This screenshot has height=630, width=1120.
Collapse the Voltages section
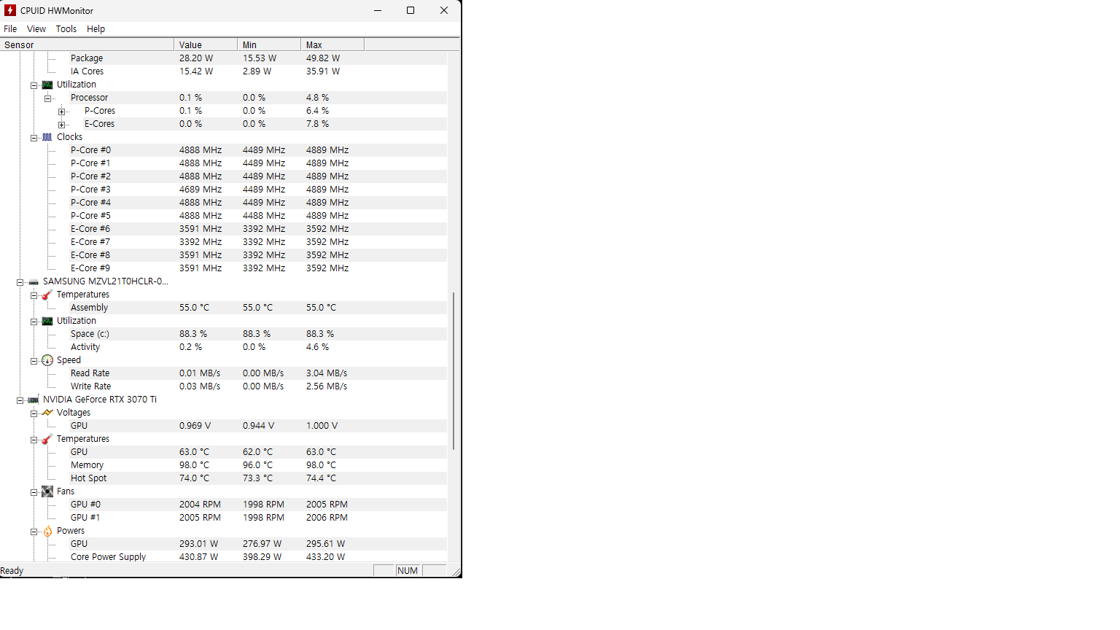34,413
